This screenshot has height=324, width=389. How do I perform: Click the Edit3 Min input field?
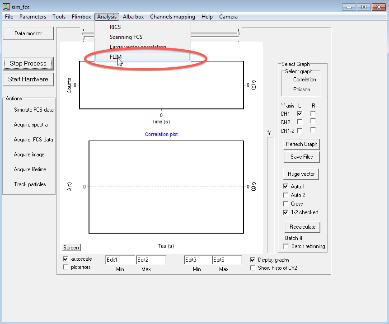tap(198, 260)
